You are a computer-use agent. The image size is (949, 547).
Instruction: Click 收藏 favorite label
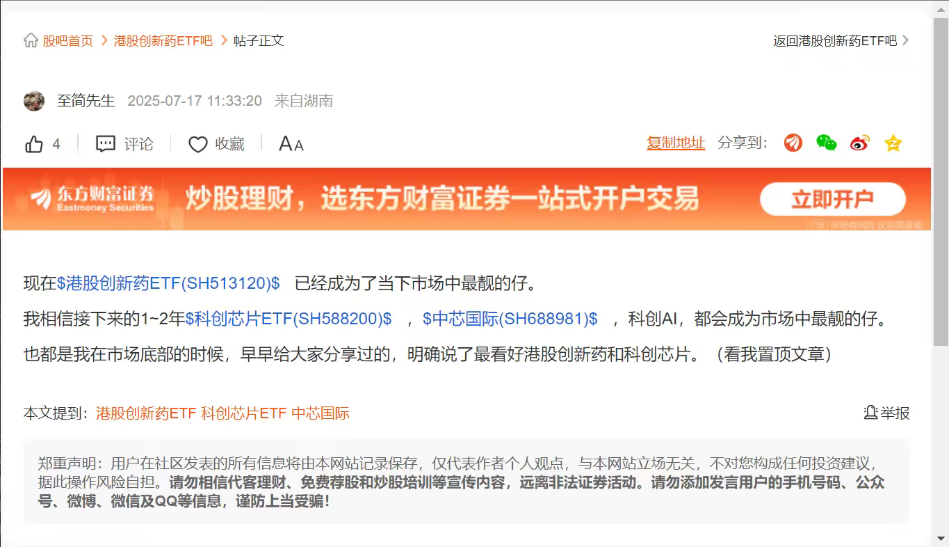(230, 144)
